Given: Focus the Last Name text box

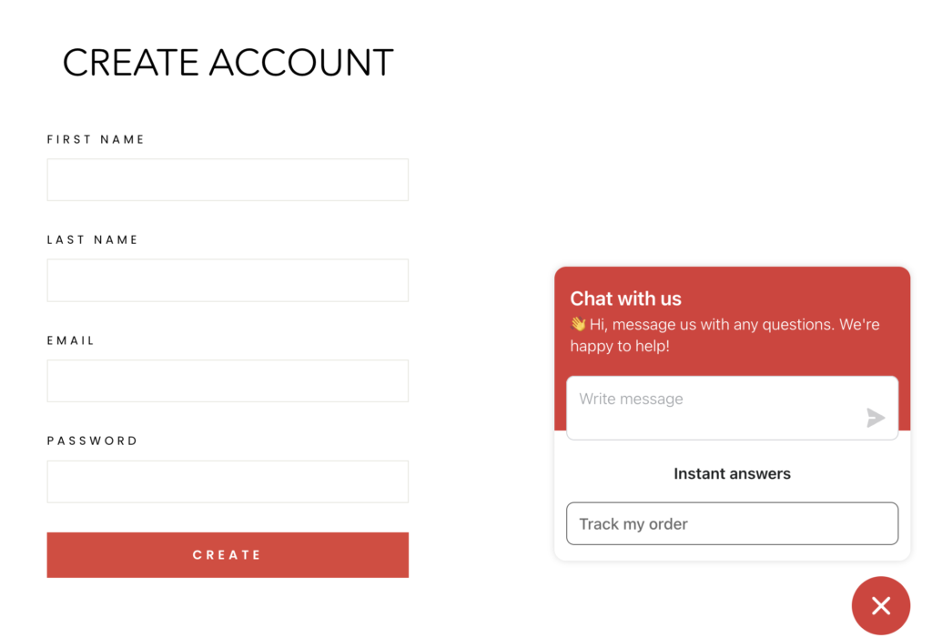Looking at the screenshot, I should 228,280.
